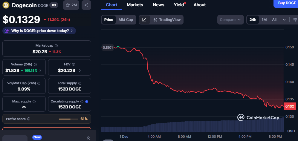Open the Compare dropdown

coord(230,20)
